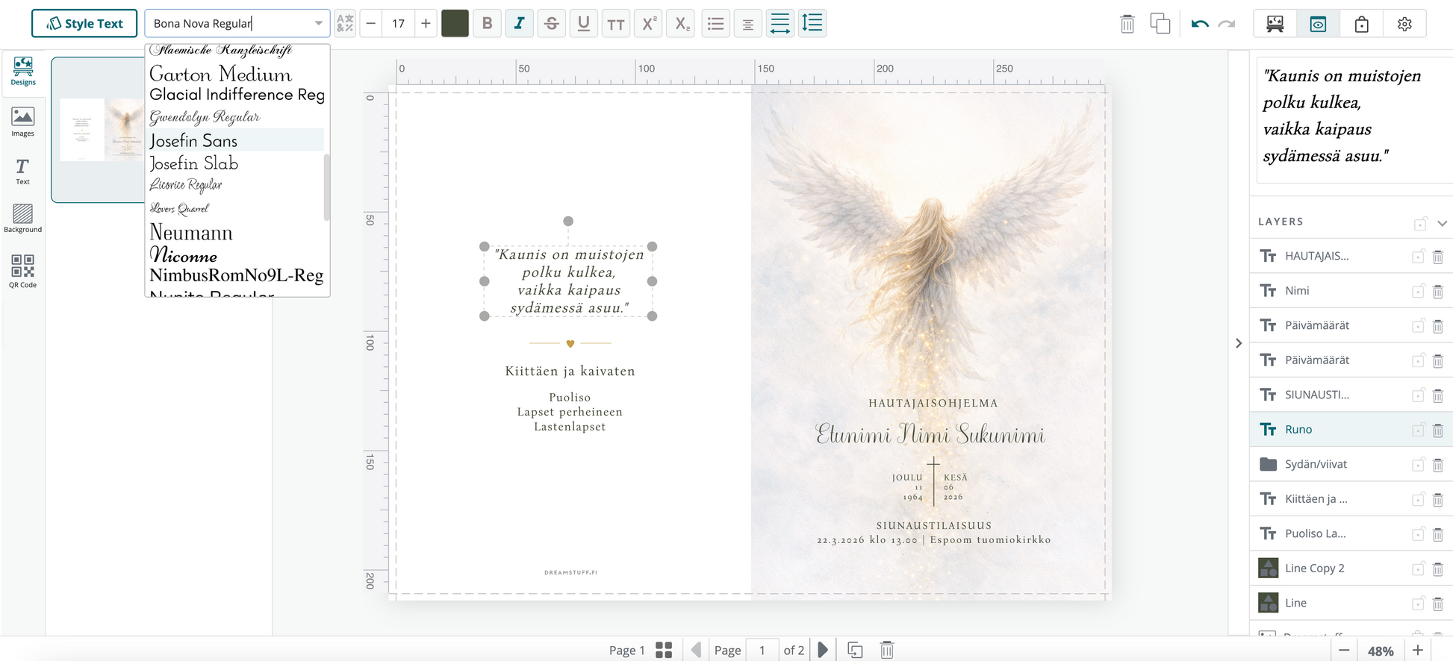Apply subscript formatting

pos(682,24)
